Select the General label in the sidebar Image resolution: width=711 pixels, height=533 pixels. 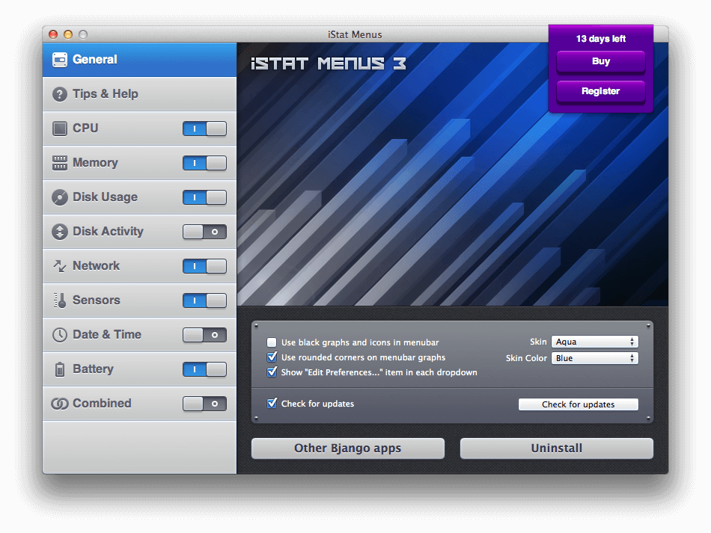pos(95,60)
